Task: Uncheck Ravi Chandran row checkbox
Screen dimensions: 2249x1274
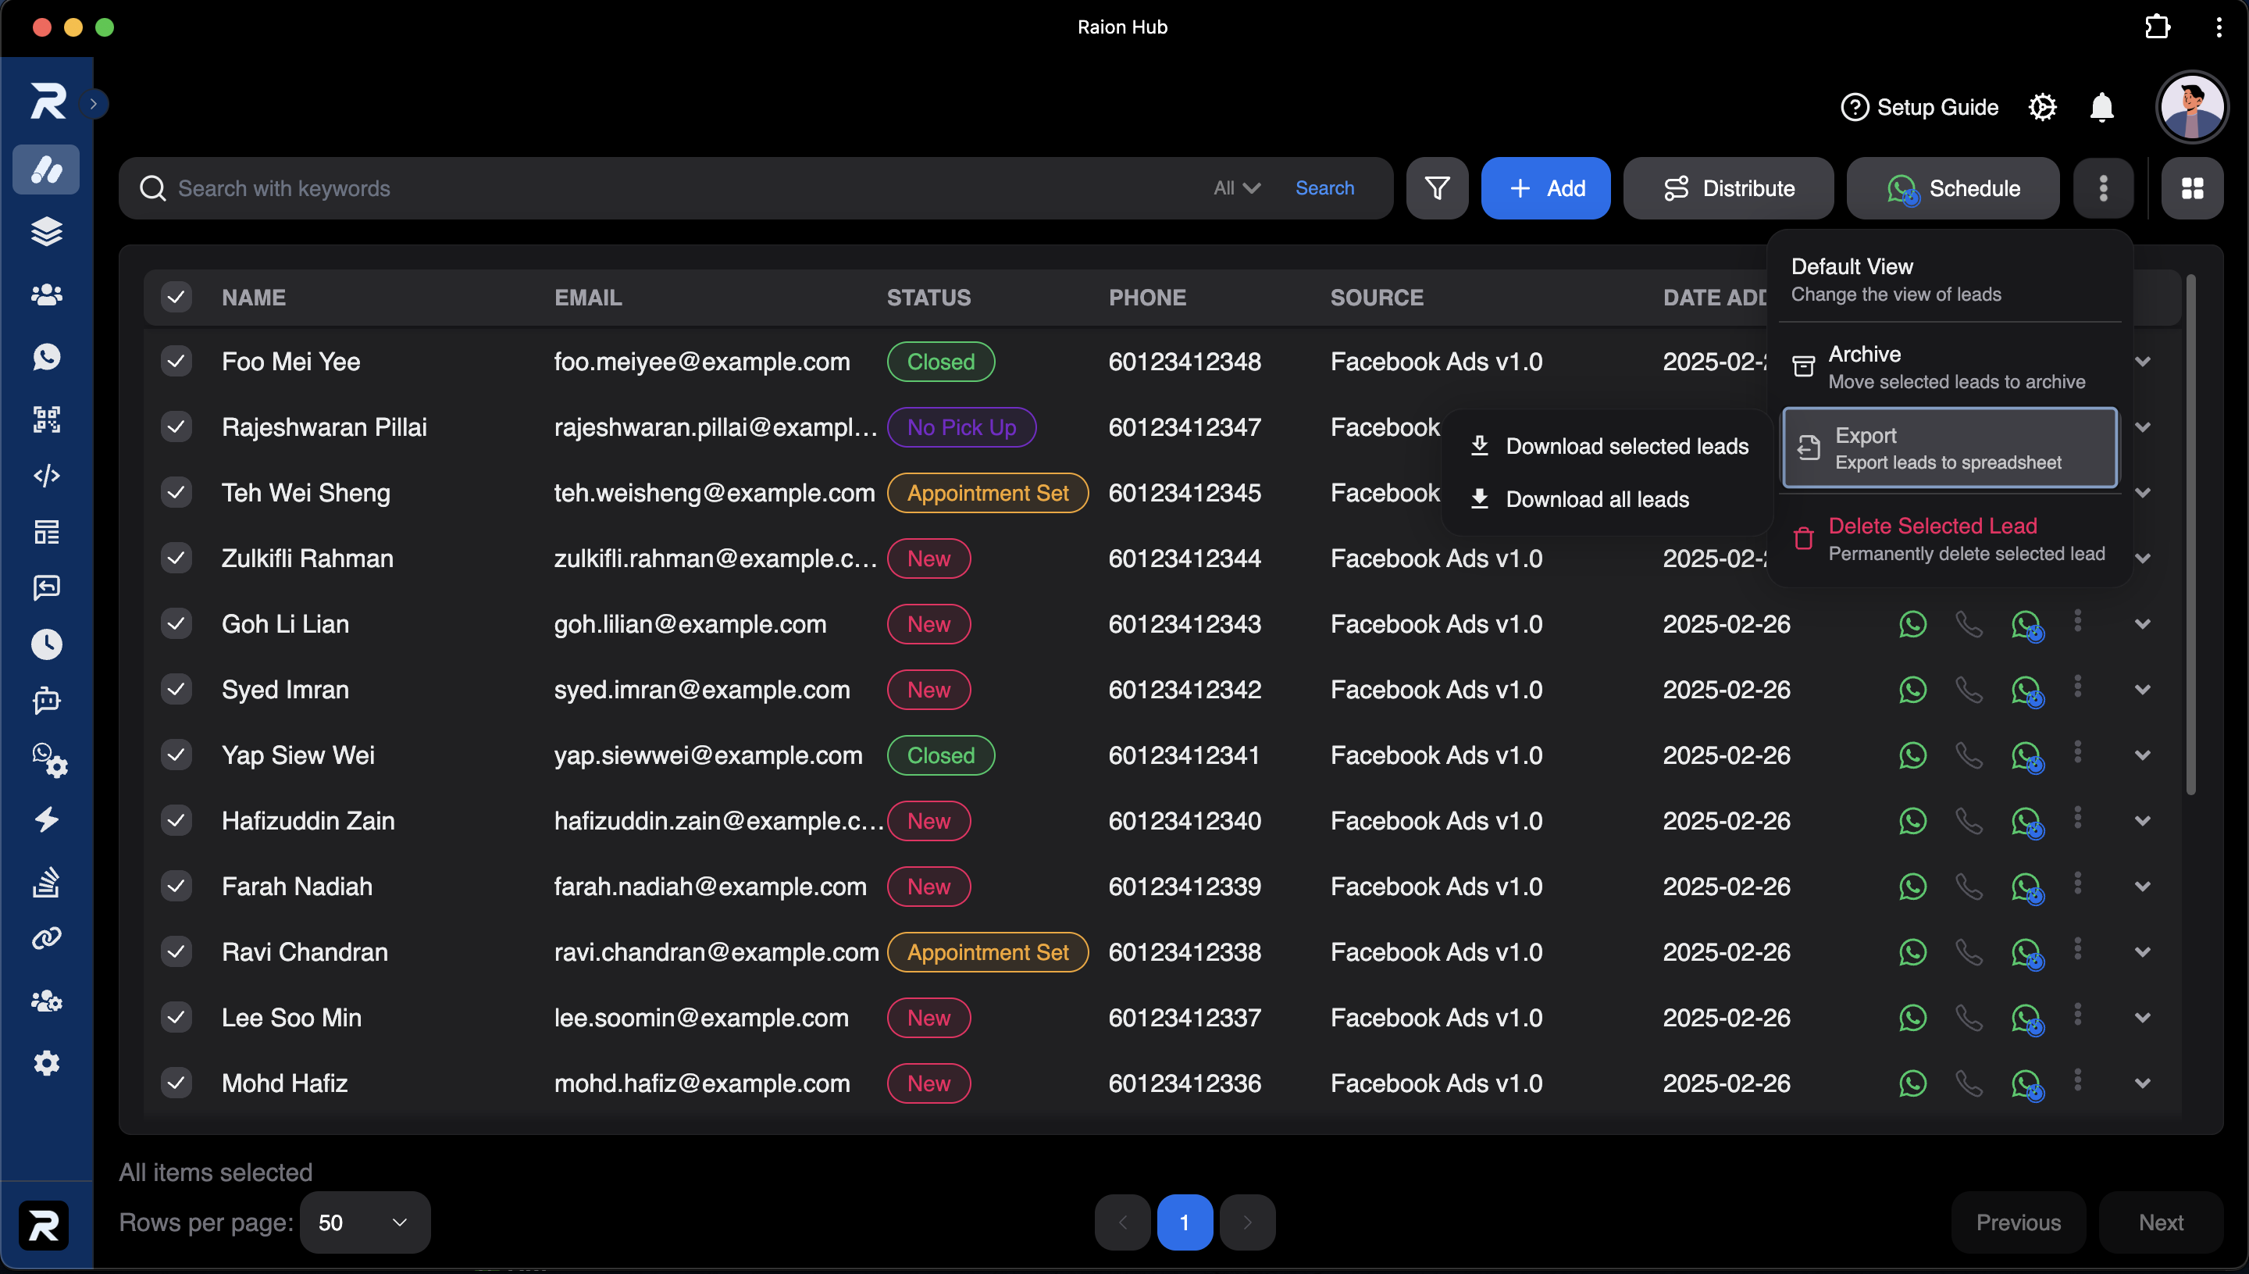Action: (x=176, y=952)
